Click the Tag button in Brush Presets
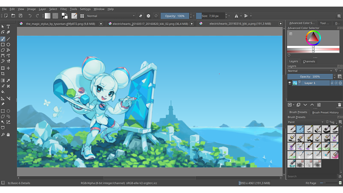The image size is (343, 193). click(x=331, y=122)
